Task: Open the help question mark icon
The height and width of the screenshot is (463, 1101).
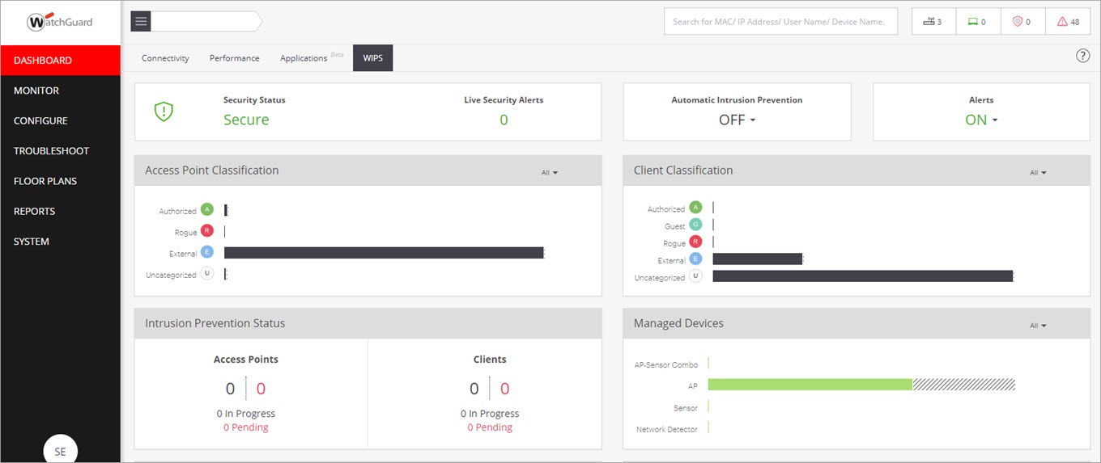Action: 1083,56
